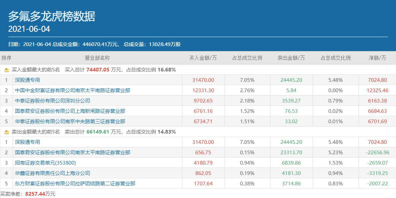396x198 pixels.
Task: Open 华泰证券南京中央路第三证券营业部 link
Action: pos(70,122)
